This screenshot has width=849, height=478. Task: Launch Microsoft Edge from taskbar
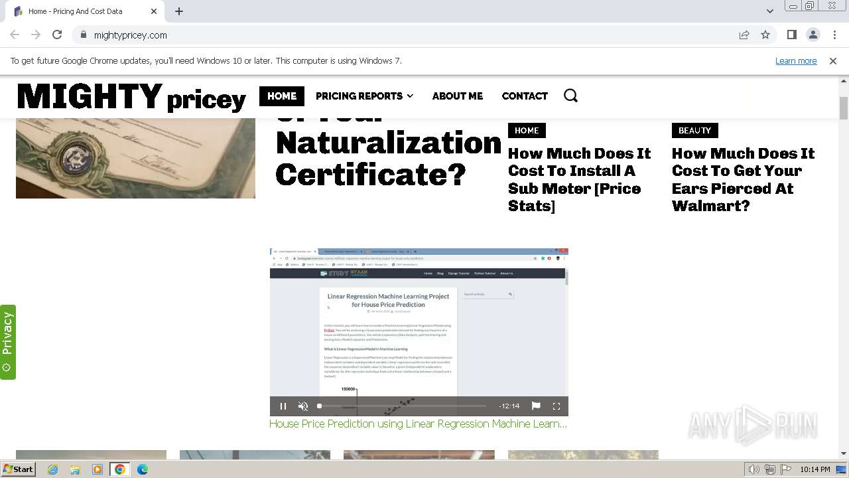pos(143,469)
